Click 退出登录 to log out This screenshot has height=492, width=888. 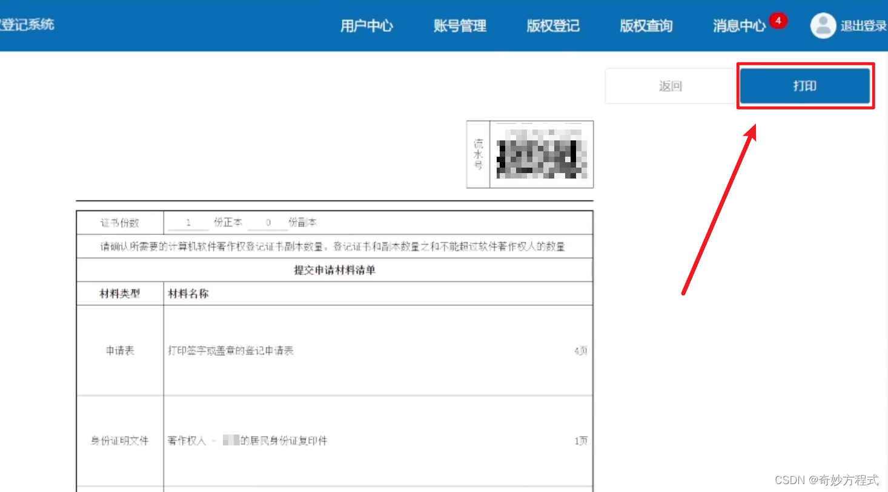pyautogui.click(x=863, y=26)
